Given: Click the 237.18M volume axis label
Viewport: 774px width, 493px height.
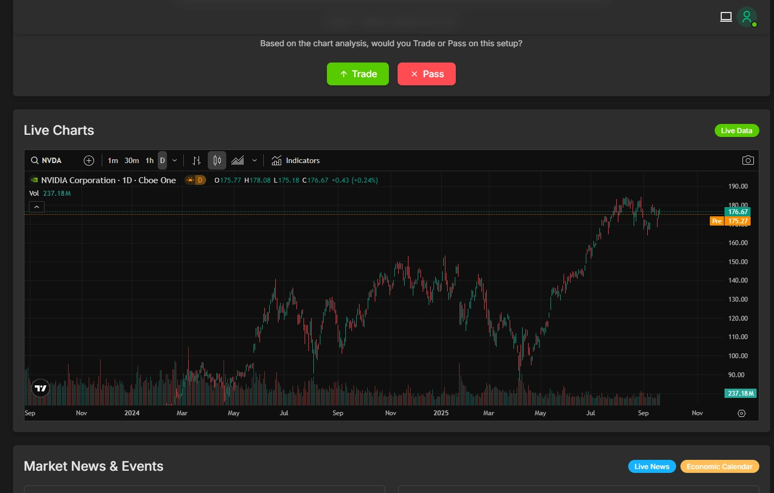Looking at the screenshot, I should coord(740,393).
